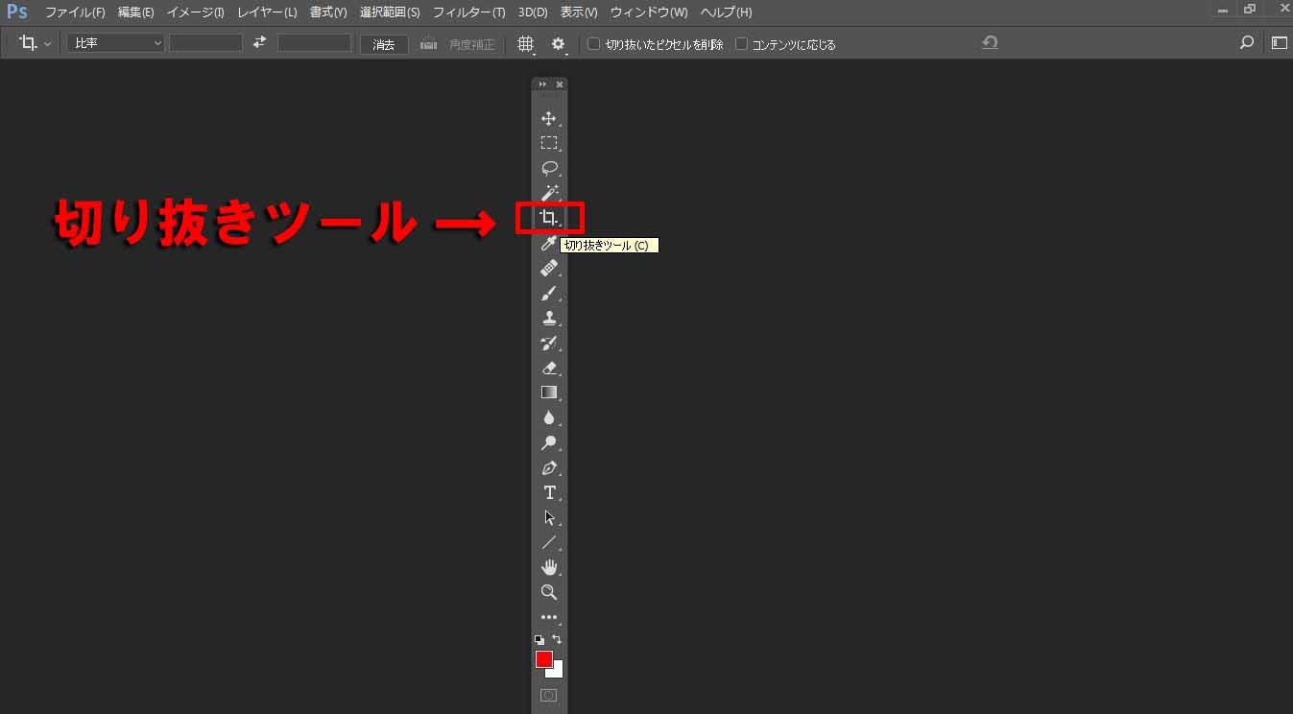
Task: Click the white background color swatch
Action: click(558, 672)
